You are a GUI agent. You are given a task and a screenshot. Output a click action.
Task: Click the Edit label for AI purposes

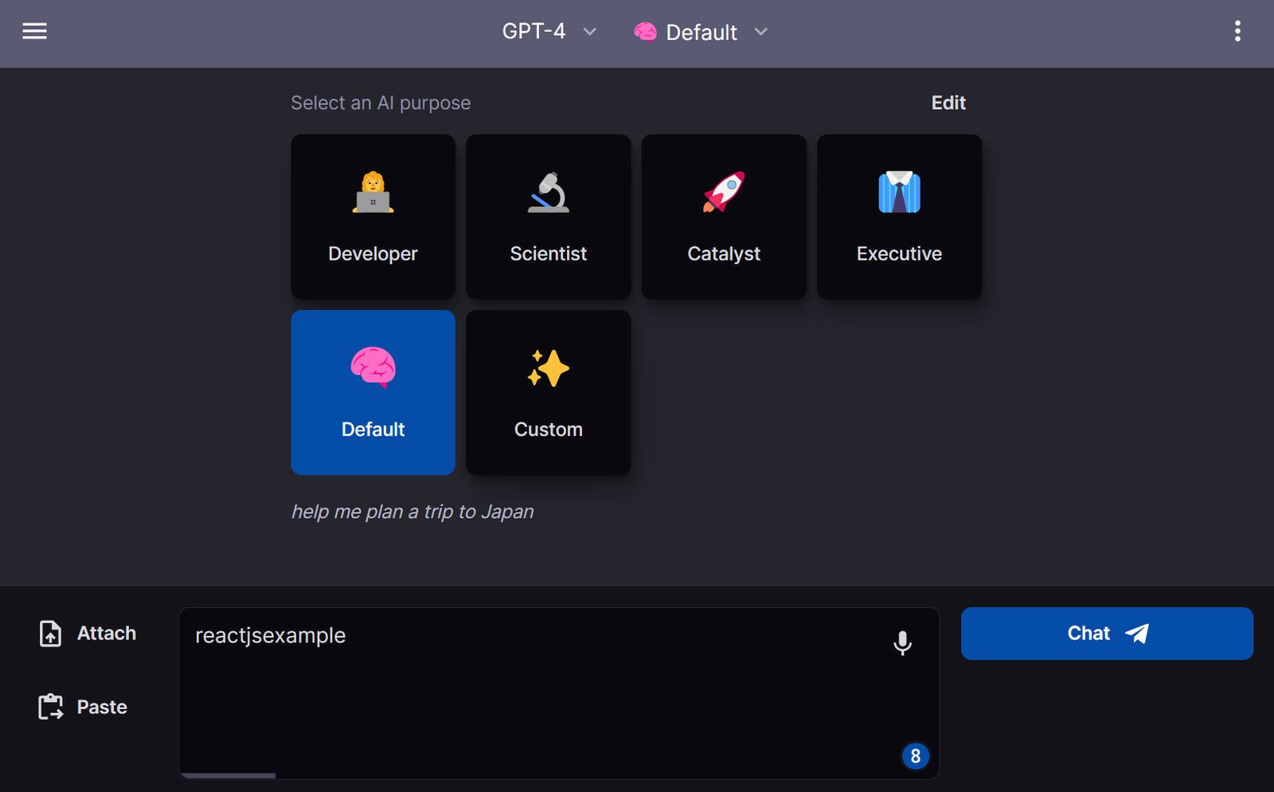[948, 103]
